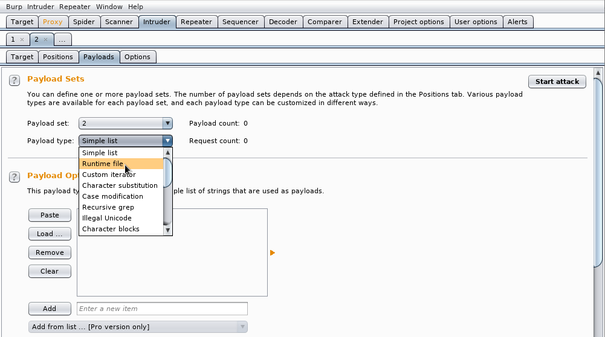Switch to the Scanner tab
This screenshot has width=605, height=337.
[119, 22]
